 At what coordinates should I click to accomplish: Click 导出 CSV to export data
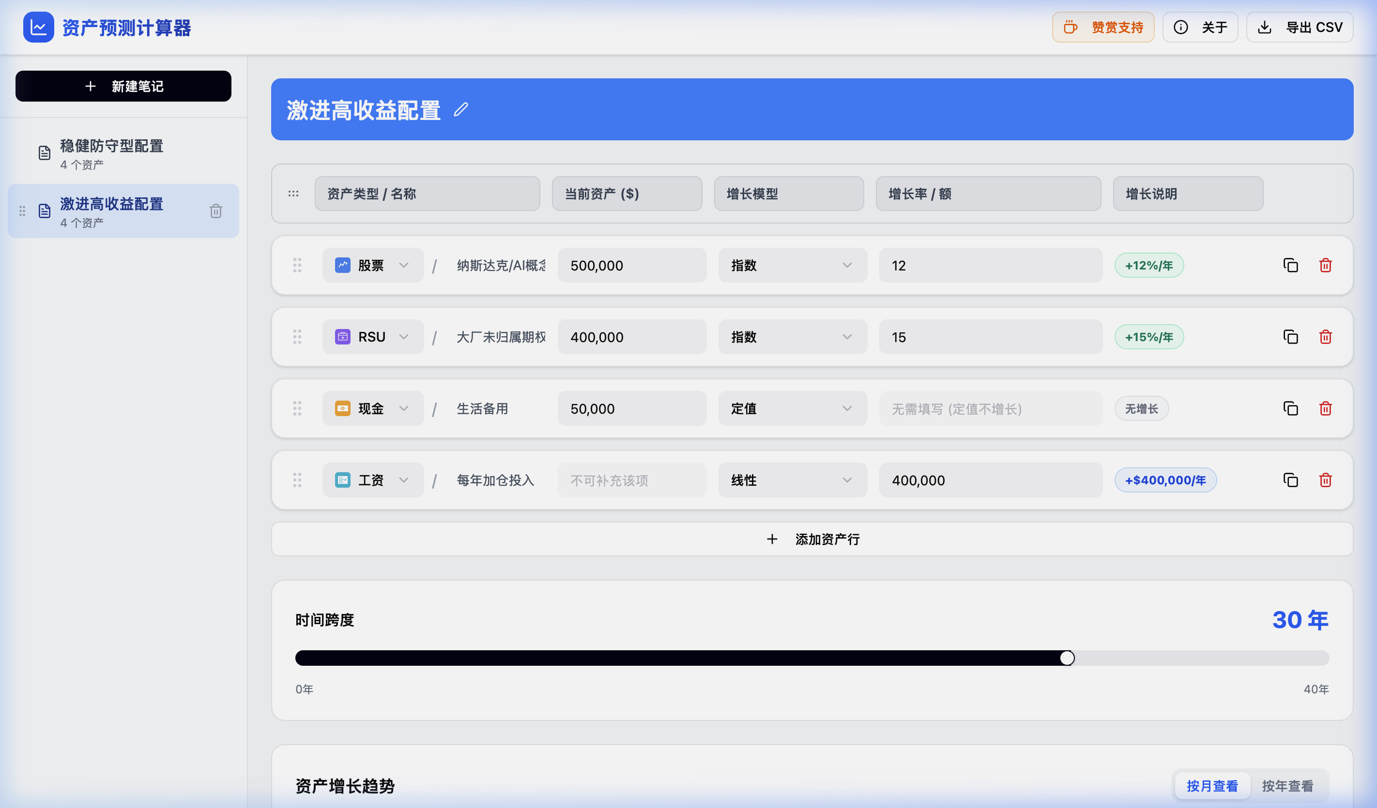tap(1300, 27)
